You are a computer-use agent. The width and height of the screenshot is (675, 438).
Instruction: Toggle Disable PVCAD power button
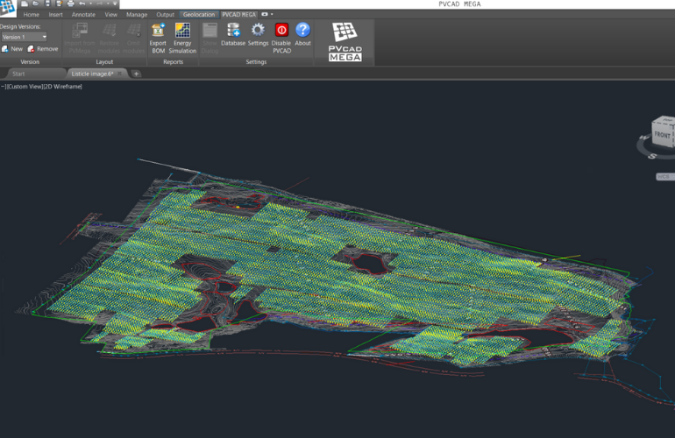click(281, 31)
